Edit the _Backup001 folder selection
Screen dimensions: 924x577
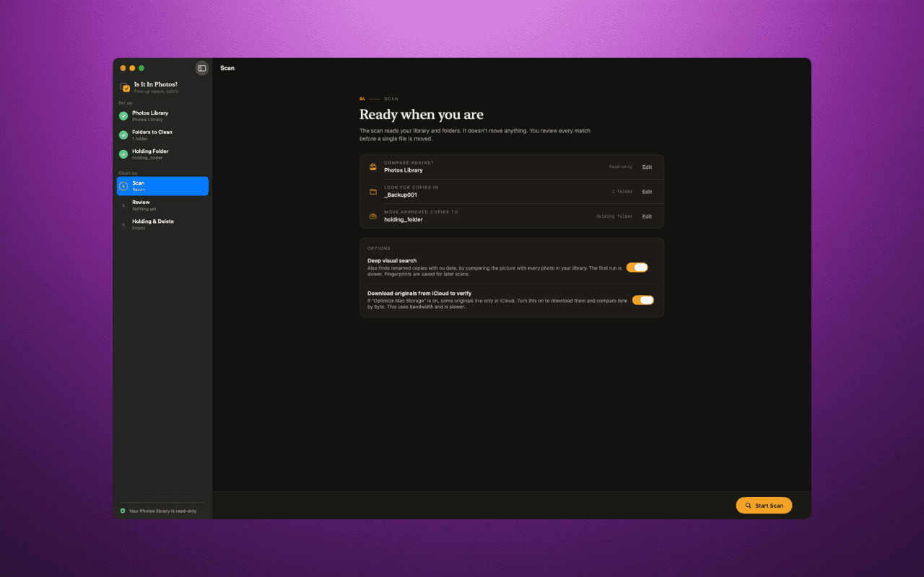click(x=647, y=192)
